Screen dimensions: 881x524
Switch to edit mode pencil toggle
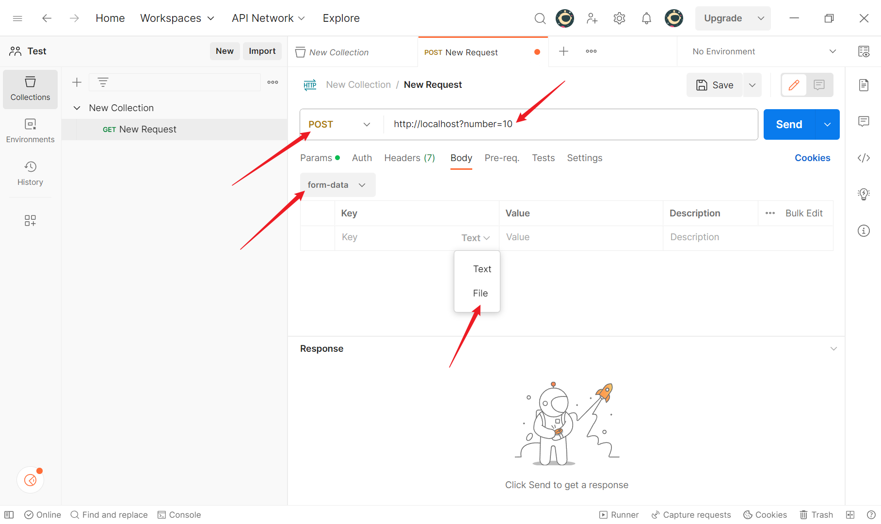pyautogui.click(x=794, y=85)
